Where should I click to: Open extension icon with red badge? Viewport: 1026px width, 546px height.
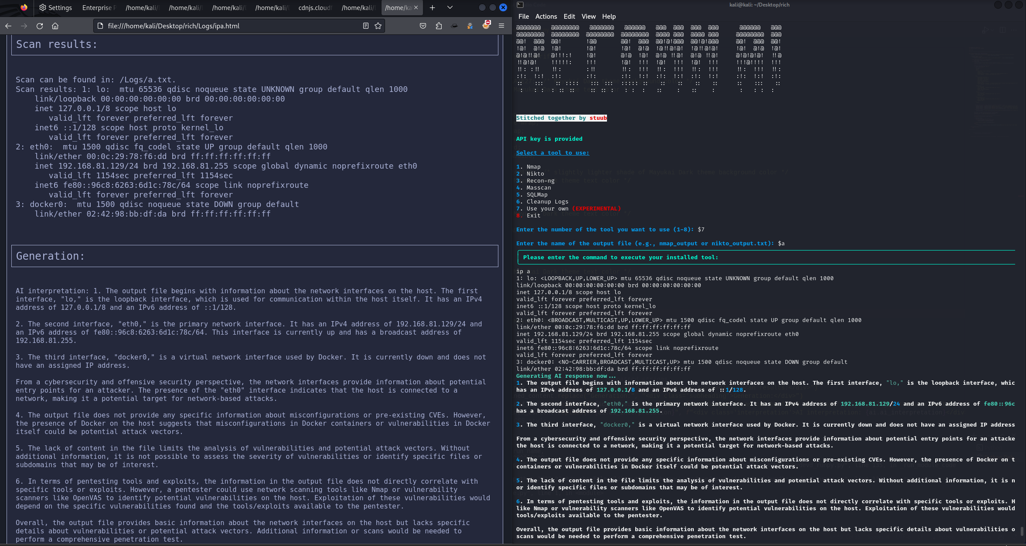pyautogui.click(x=486, y=25)
